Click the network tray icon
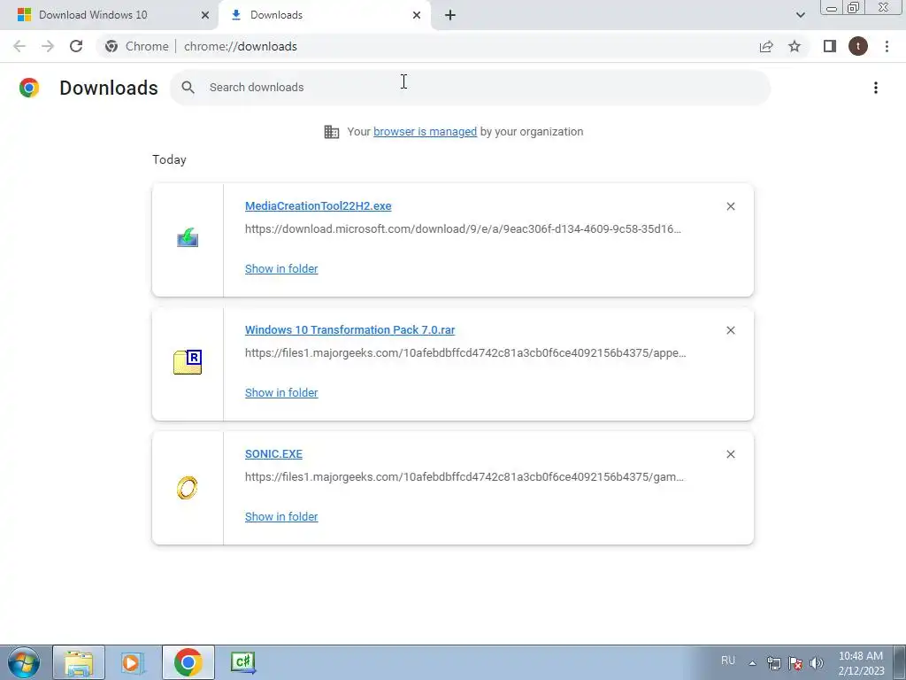Screen dimensions: 906x680 (773, 663)
